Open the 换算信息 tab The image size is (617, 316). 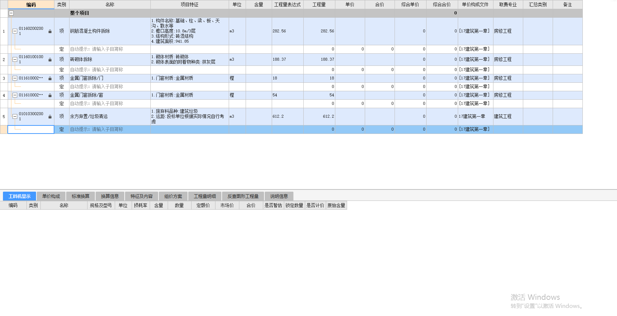coord(110,196)
